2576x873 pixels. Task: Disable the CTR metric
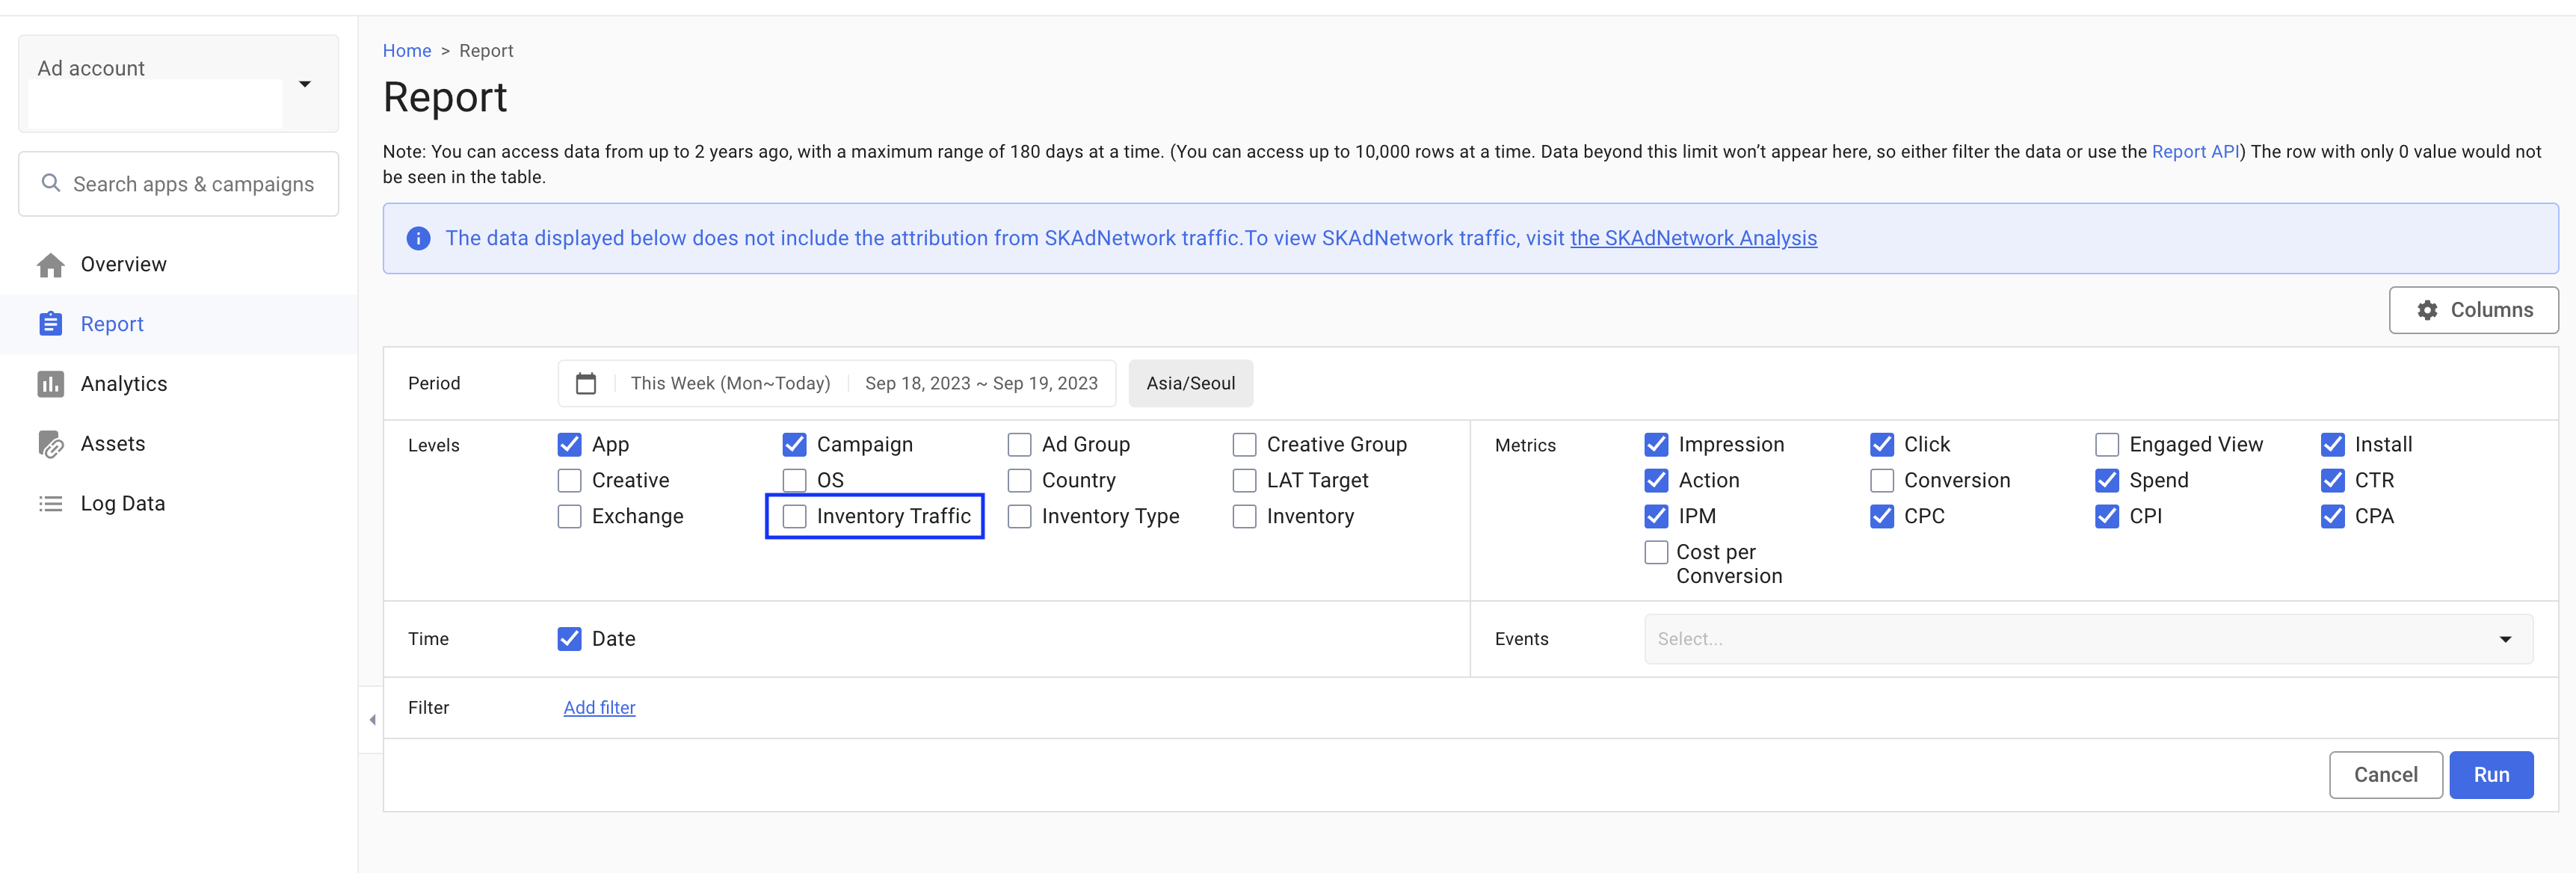pos(2333,480)
